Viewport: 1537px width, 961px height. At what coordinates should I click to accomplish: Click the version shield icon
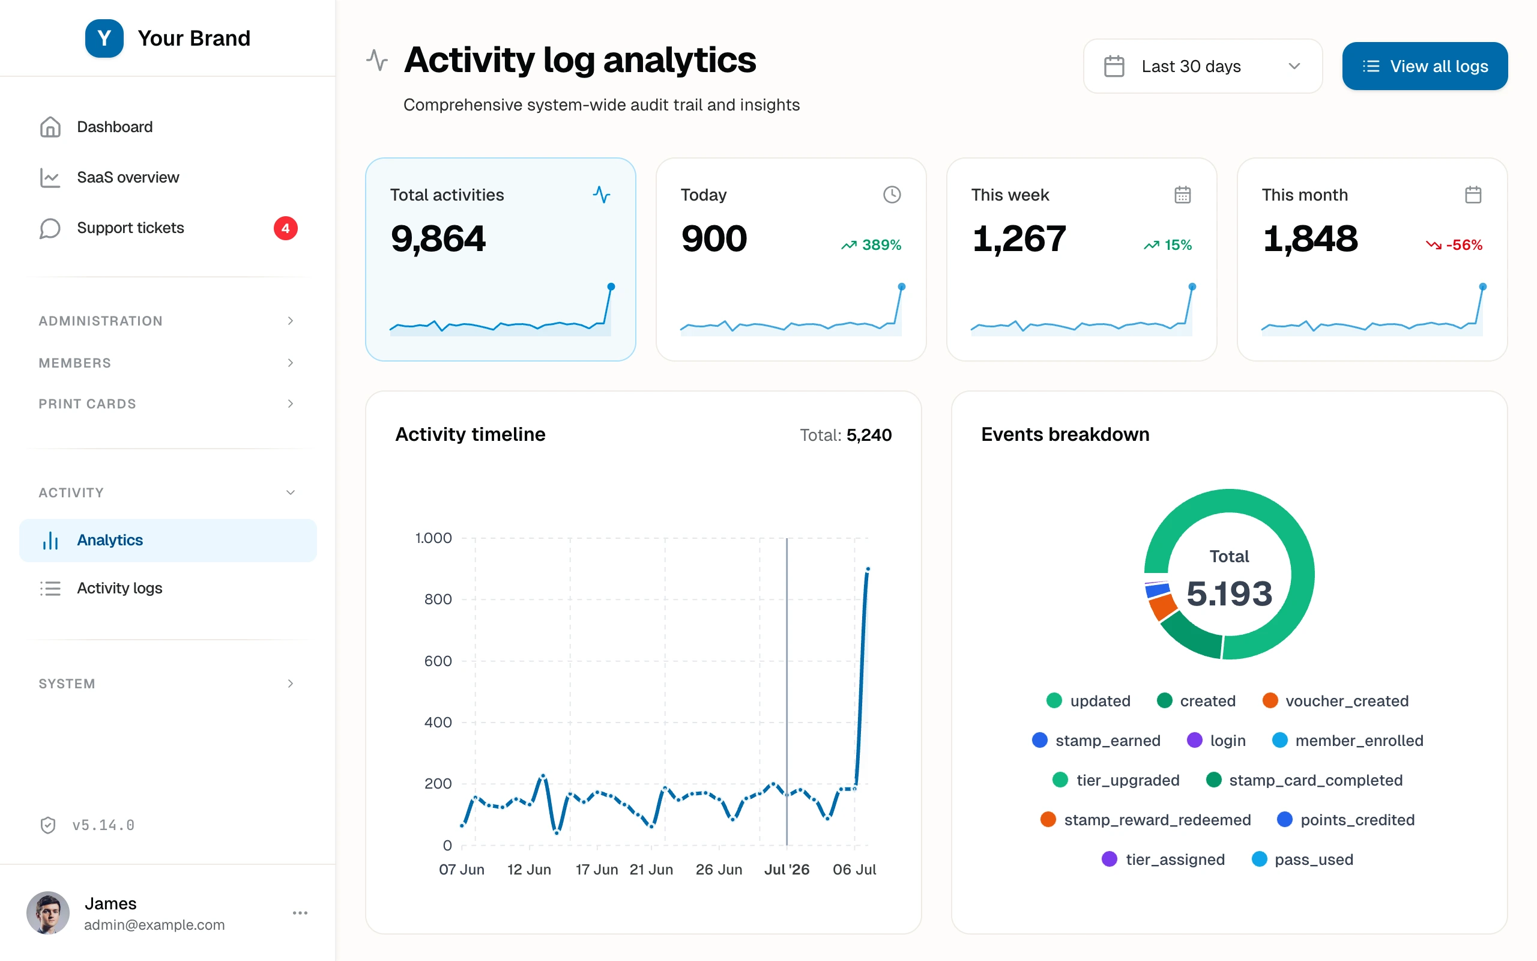pos(48,825)
